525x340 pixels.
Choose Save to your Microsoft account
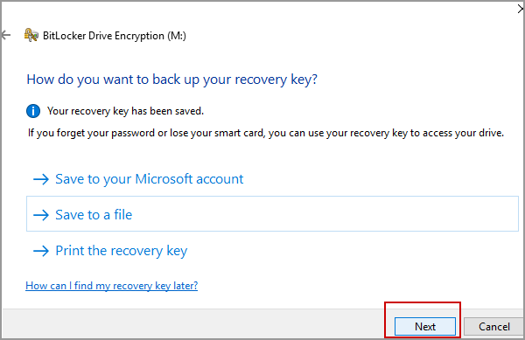(138, 179)
